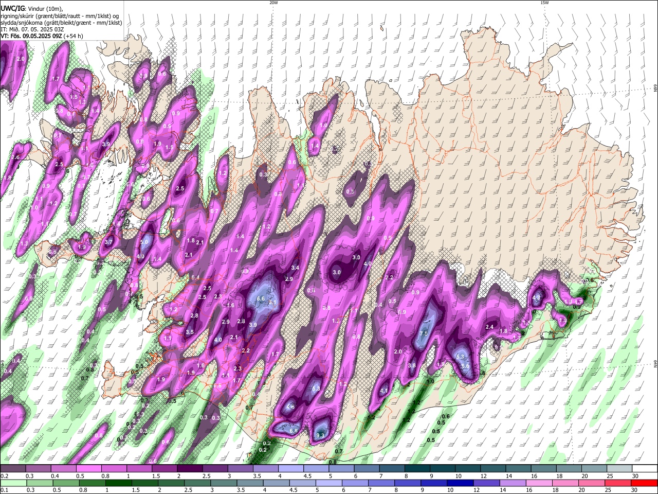Click the 3.7 precipitation value in the west
Viewport: 658px width, 494px height.
[x=108, y=242]
